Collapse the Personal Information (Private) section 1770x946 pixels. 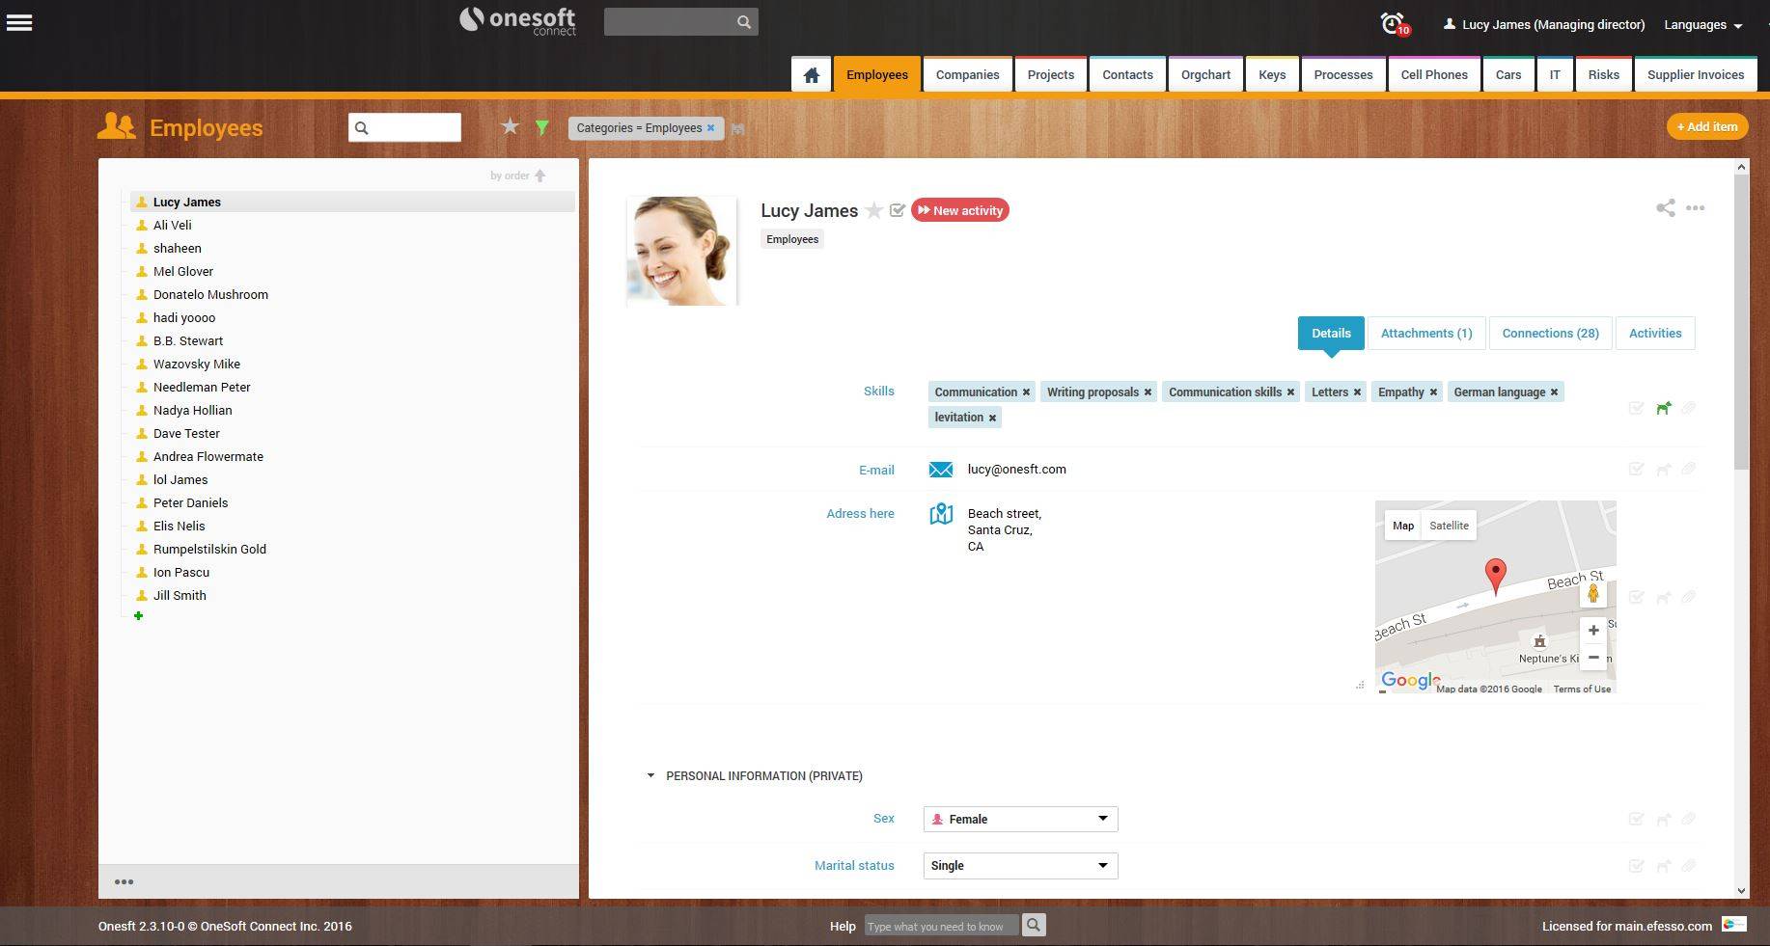tap(650, 776)
